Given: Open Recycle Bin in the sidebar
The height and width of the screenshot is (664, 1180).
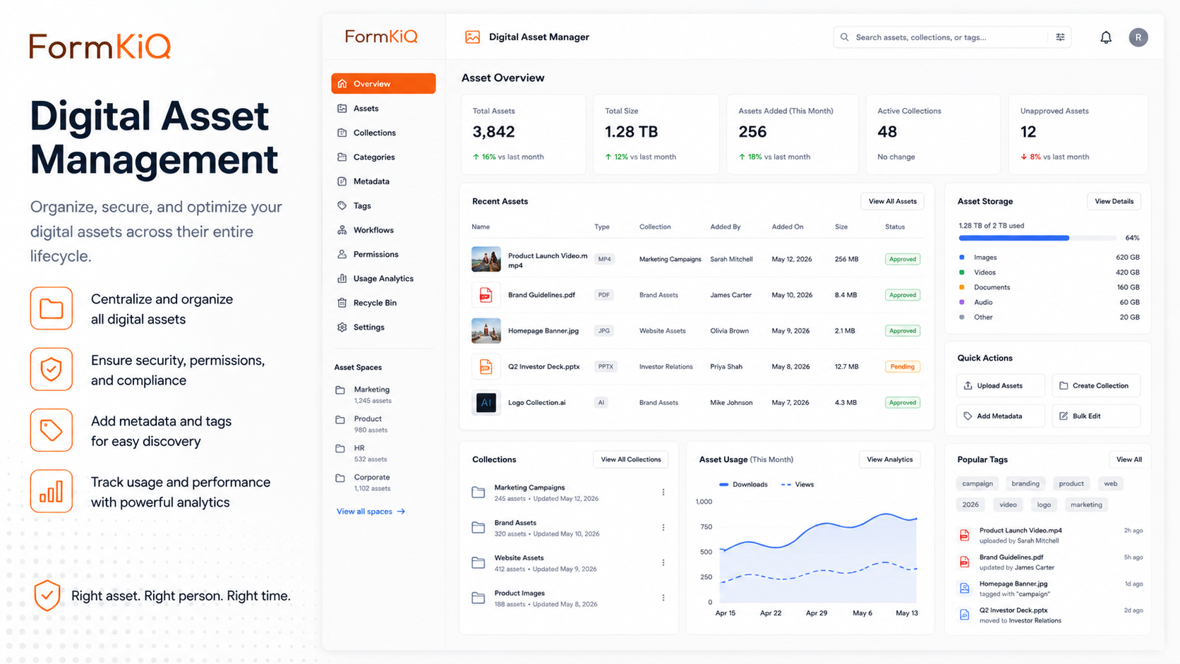Looking at the screenshot, I should (x=383, y=303).
